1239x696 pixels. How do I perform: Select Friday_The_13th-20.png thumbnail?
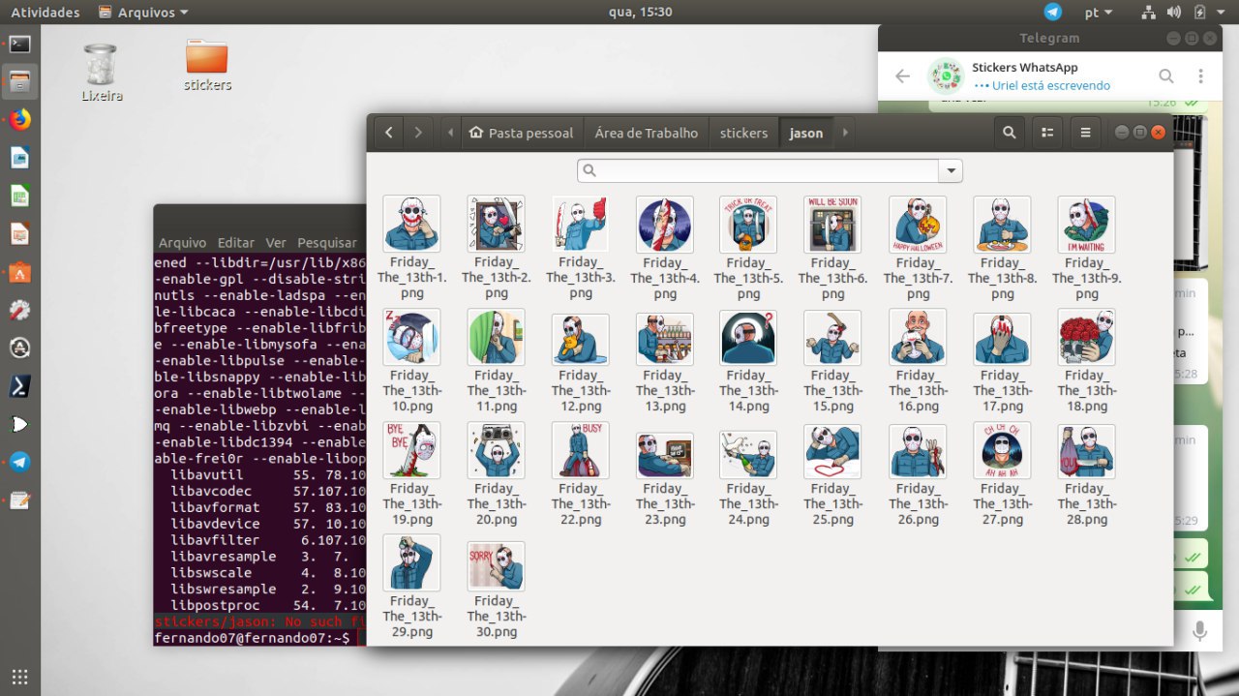pyautogui.click(x=496, y=450)
